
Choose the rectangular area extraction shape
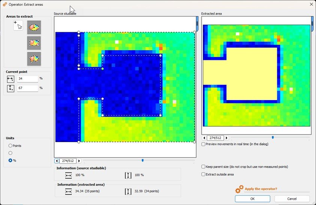coord(34,43)
